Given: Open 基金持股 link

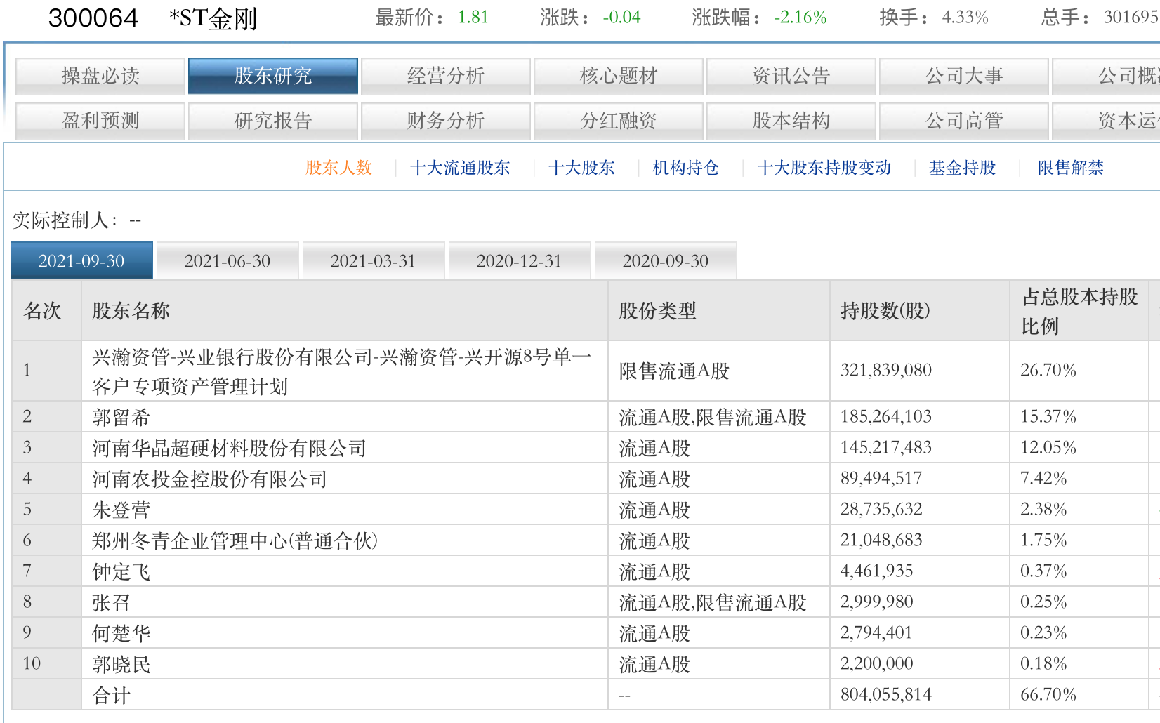Looking at the screenshot, I should click(x=963, y=168).
